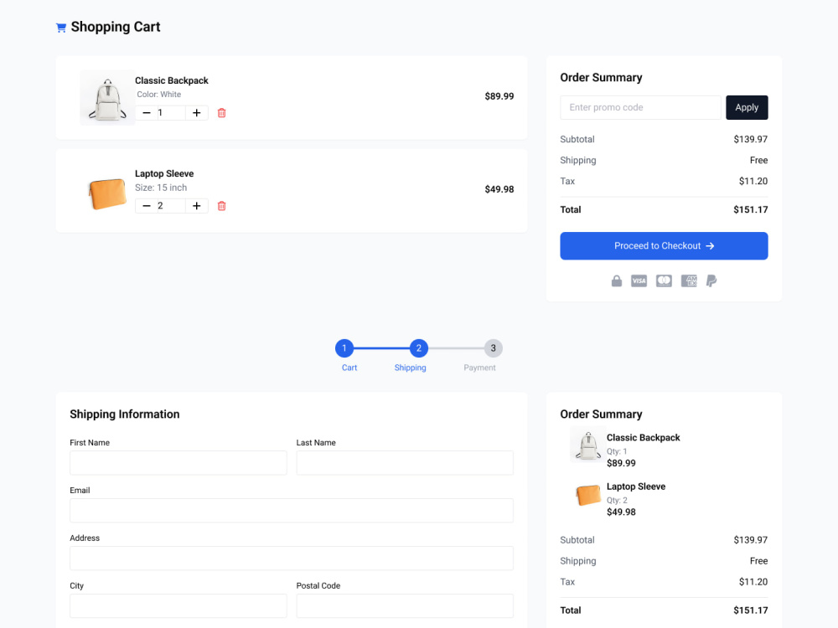The image size is (838, 628).
Task: Click the Classic Backpack cart item image
Action: [x=107, y=98]
